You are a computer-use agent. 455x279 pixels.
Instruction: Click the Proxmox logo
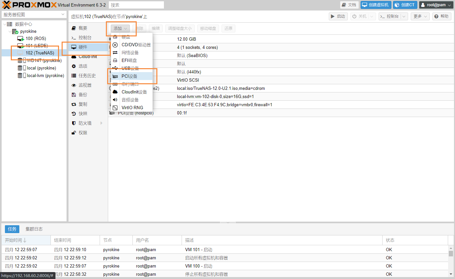click(x=30, y=5)
